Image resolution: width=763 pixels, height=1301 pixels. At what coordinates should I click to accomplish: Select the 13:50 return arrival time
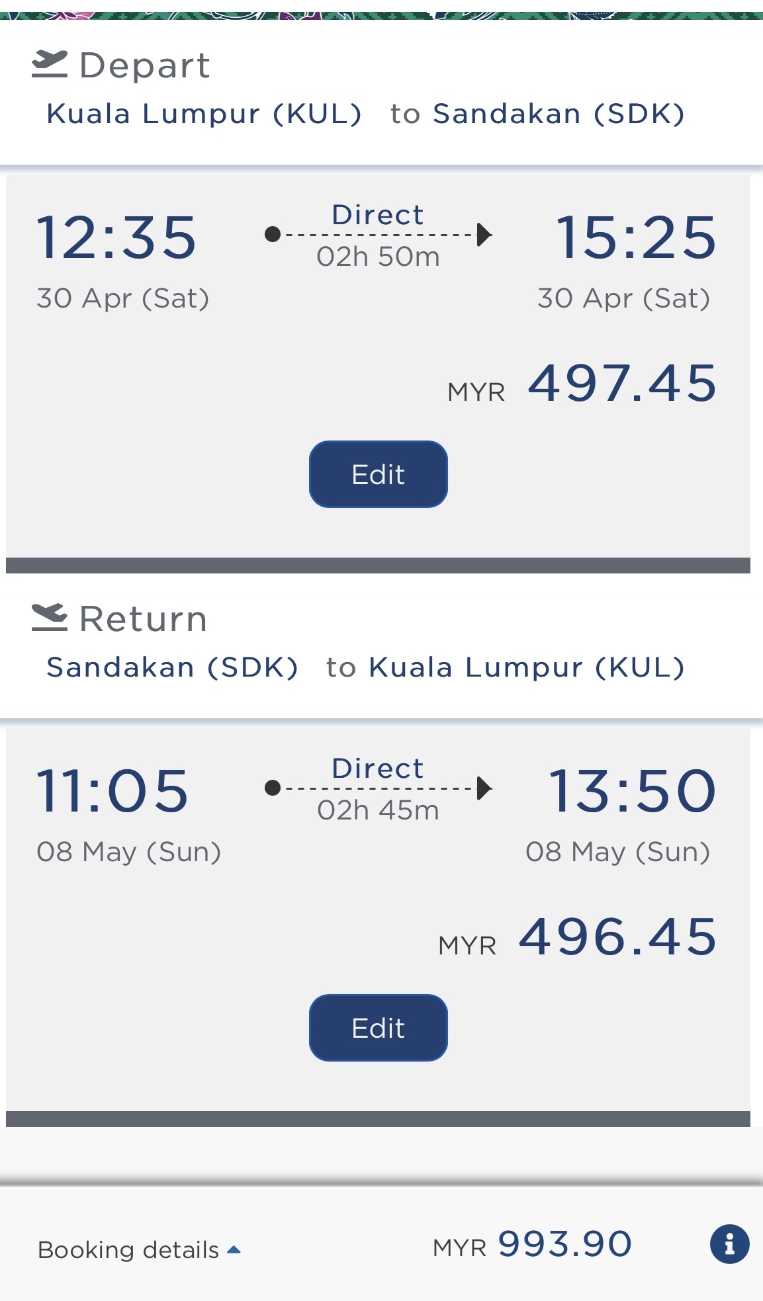point(633,791)
